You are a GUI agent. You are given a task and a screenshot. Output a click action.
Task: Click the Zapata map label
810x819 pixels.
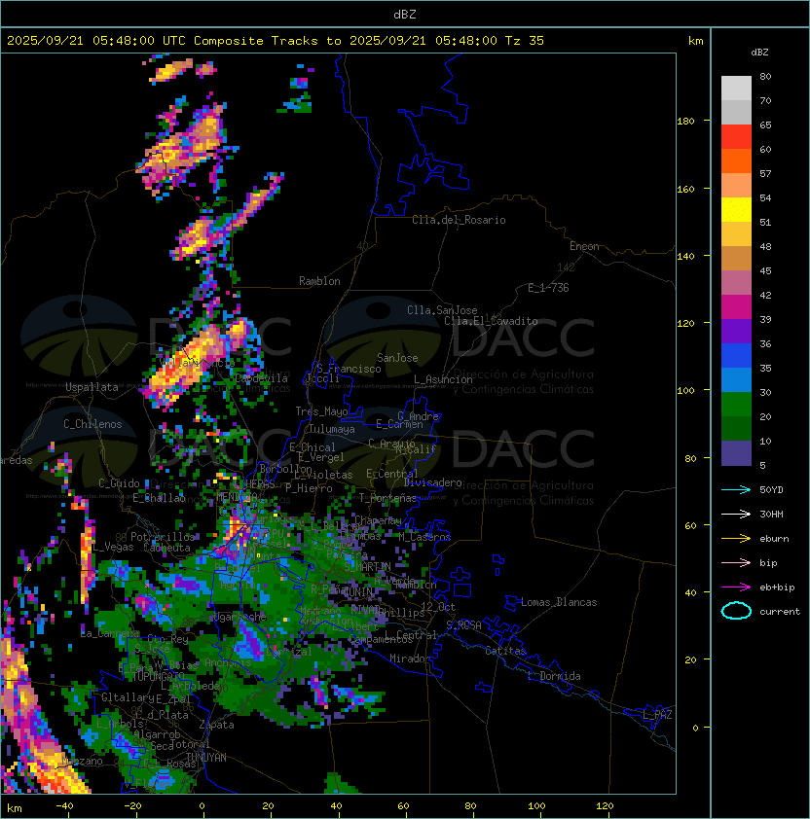coord(216,725)
